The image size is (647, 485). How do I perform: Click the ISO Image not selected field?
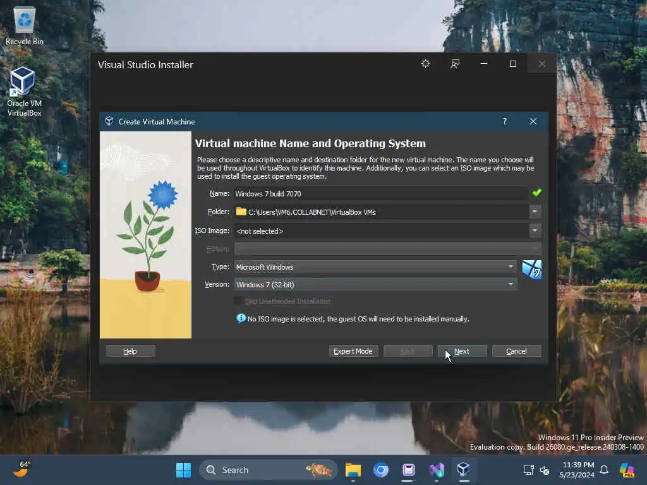[x=381, y=231]
